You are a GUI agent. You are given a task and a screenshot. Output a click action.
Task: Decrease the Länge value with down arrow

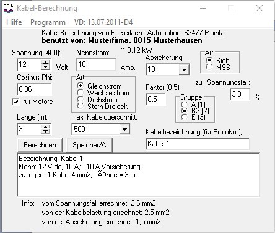[x=45, y=132]
